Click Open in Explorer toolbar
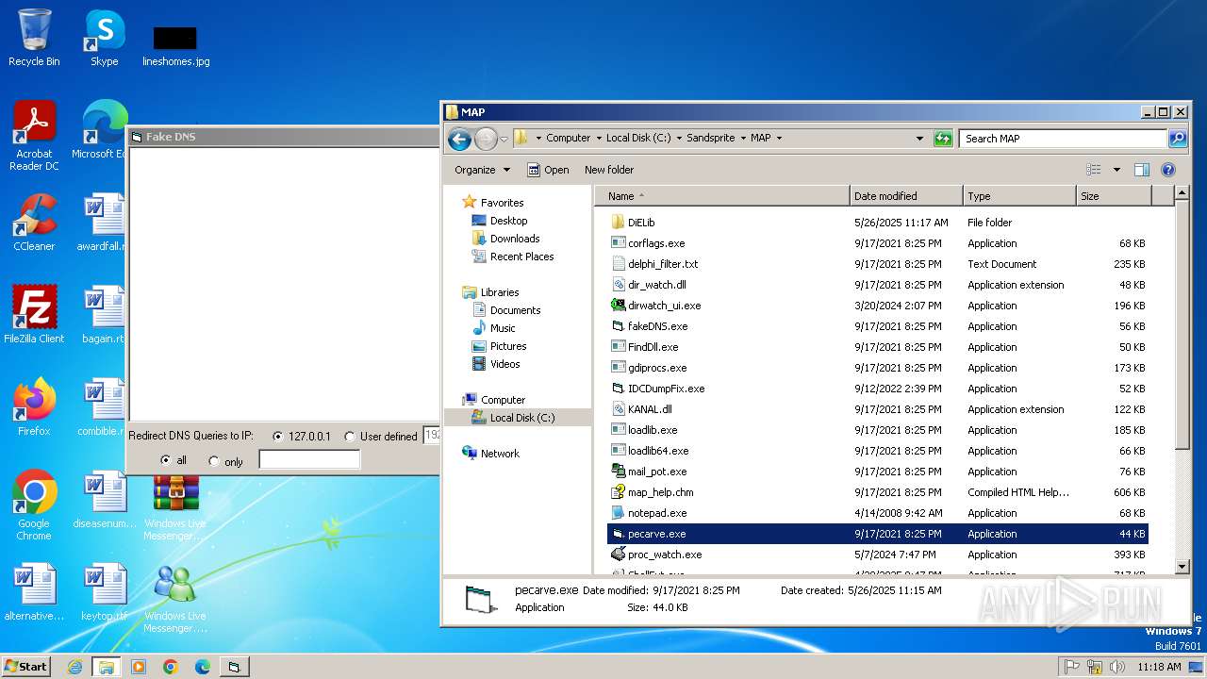The width and height of the screenshot is (1207, 679). tap(548, 170)
